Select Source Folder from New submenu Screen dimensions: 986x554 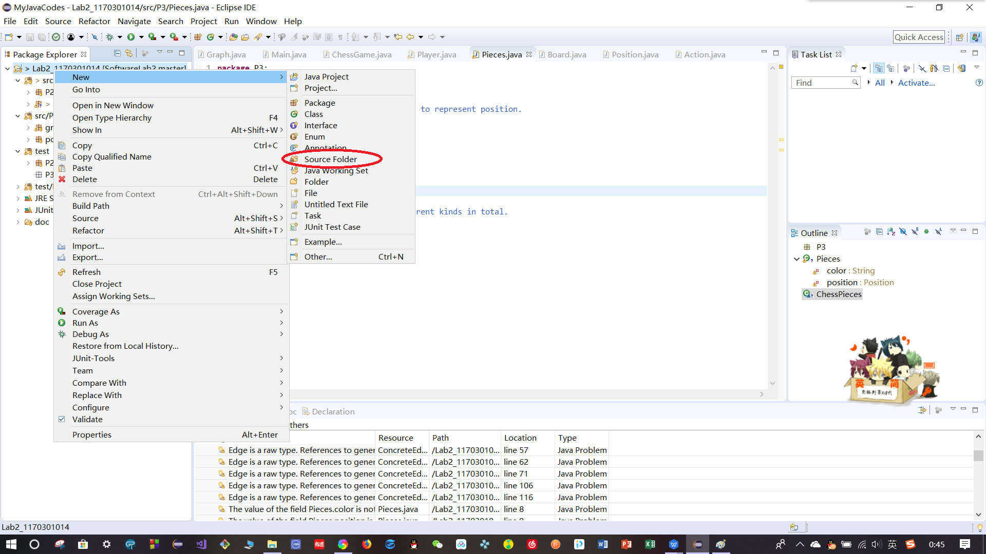[x=330, y=159]
